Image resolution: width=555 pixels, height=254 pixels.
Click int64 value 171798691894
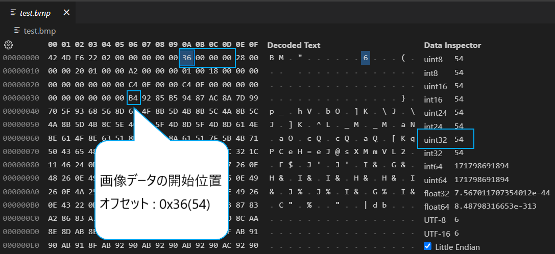[481, 166]
